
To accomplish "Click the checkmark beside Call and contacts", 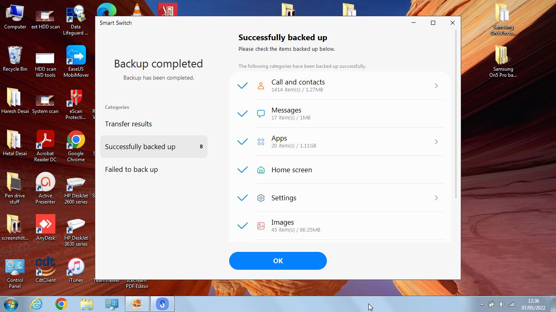I will [x=243, y=86].
